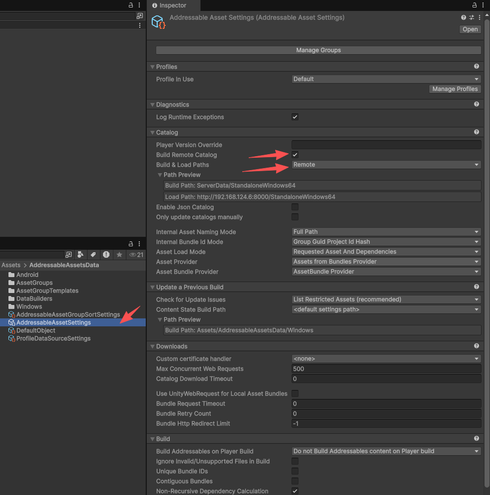Open Internal Asset Naming Mode dropdown
Screen dimensions: 490x495
[386, 232]
